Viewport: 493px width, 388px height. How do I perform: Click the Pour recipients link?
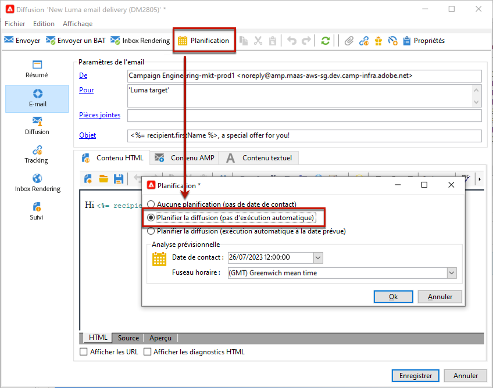(87, 90)
